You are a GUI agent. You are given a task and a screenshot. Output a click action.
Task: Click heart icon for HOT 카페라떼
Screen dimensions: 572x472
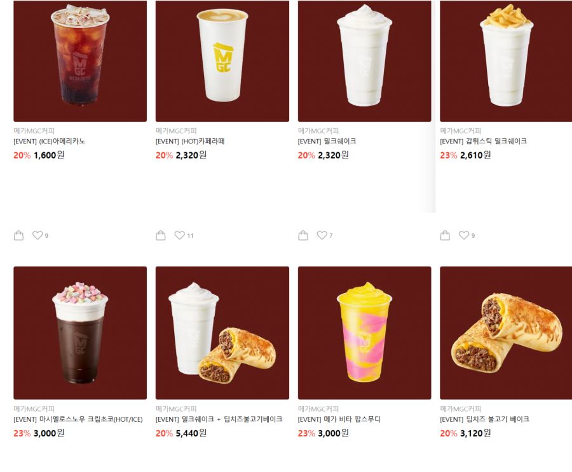(x=179, y=235)
